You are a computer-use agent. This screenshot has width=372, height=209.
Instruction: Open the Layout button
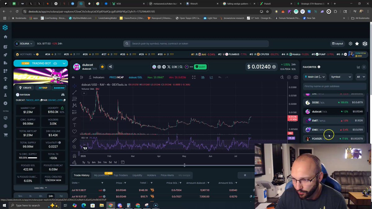pos(338,44)
